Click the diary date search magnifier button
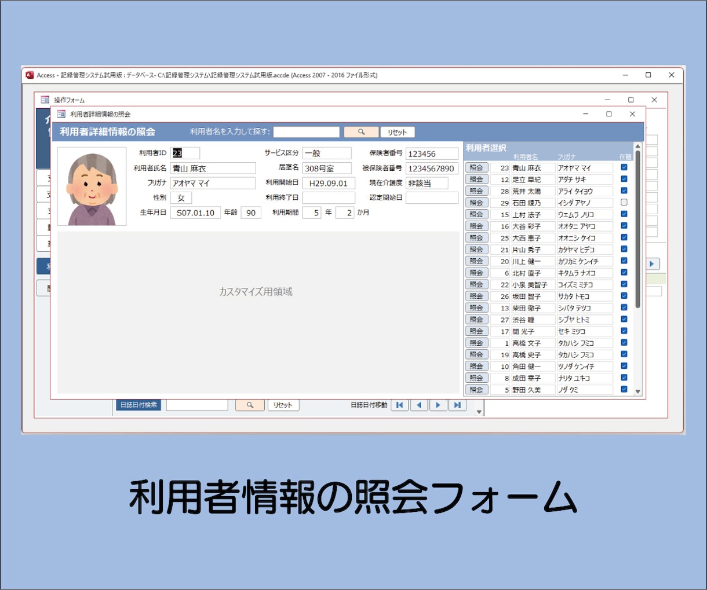The height and width of the screenshot is (590, 707). coord(250,405)
